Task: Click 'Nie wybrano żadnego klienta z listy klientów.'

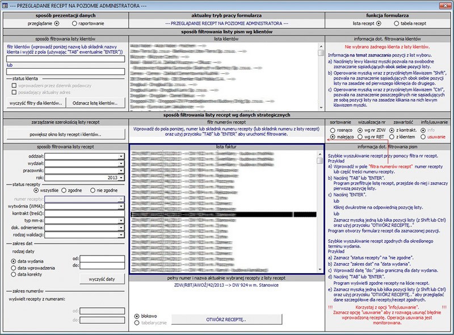Action: pyautogui.click(x=387, y=47)
